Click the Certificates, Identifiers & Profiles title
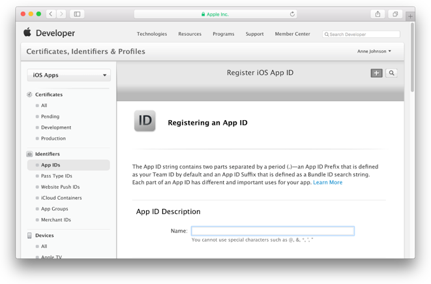The height and width of the screenshot is (284, 431). pyautogui.click(x=85, y=52)
